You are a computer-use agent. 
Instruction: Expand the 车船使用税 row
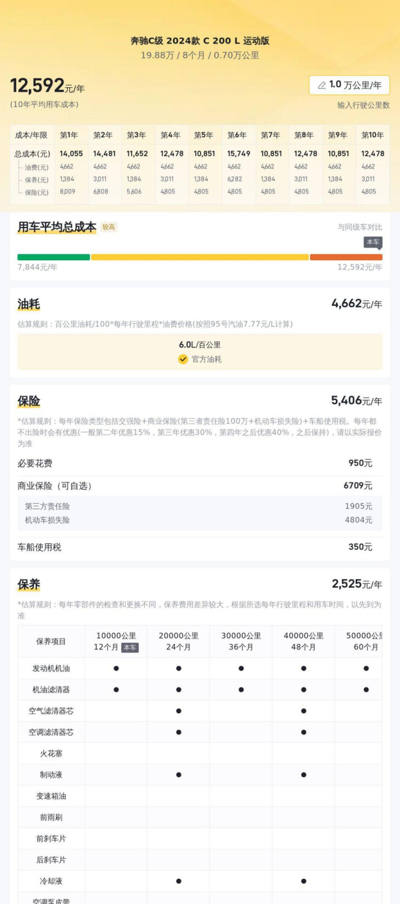pos(200,547)
